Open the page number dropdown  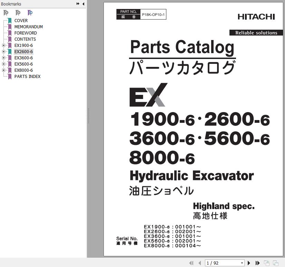(242, 263)
